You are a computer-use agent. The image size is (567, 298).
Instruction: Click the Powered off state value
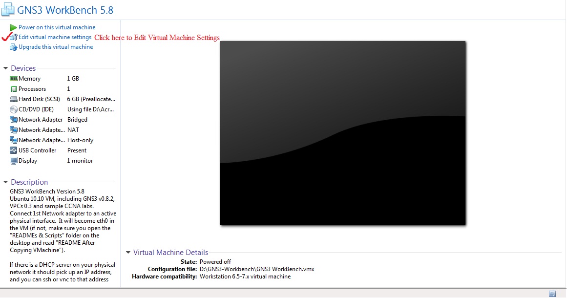click(215, 262)
